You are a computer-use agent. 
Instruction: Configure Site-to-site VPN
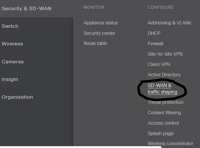[x=165, y=54]
